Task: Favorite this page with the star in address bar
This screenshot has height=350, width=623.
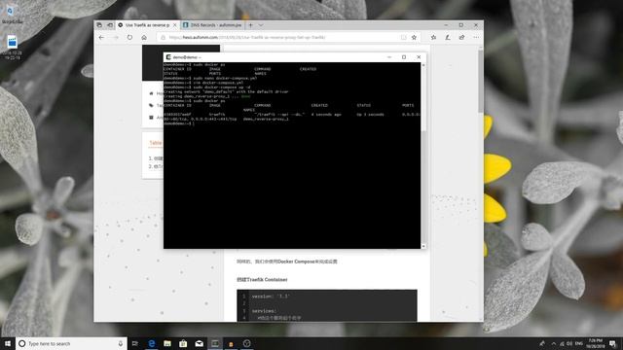Action: [x=414, y=37]
